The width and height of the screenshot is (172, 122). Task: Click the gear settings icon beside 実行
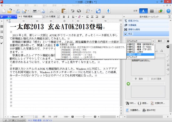tap(168, 41)
